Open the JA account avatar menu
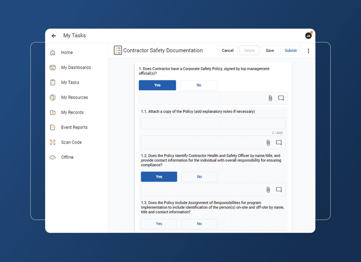 (x=308, y=36)
